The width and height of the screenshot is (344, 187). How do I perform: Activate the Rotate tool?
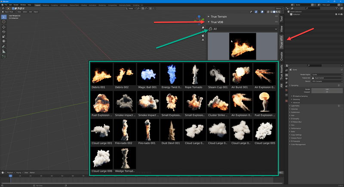4,32
